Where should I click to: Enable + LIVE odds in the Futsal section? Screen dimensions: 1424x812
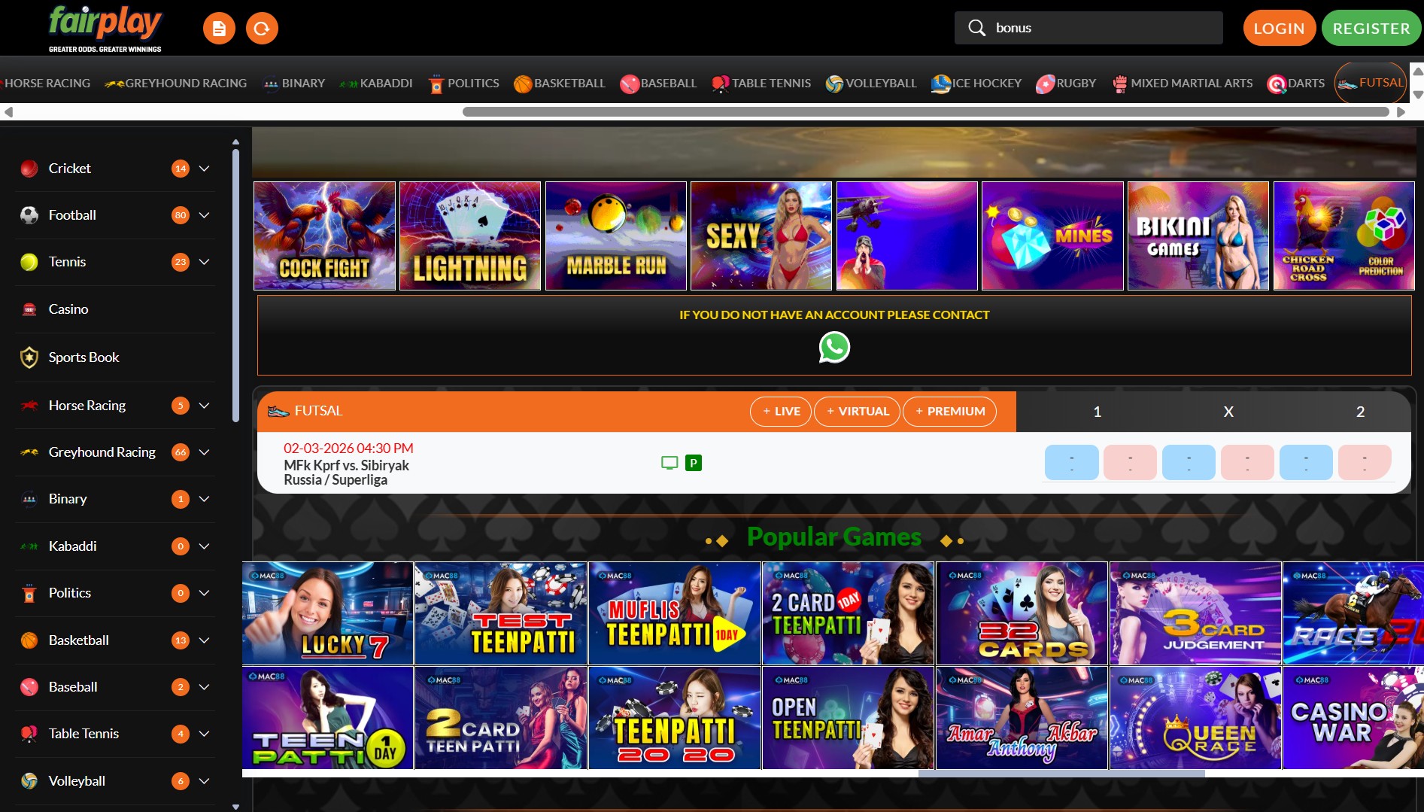(780, 411)
